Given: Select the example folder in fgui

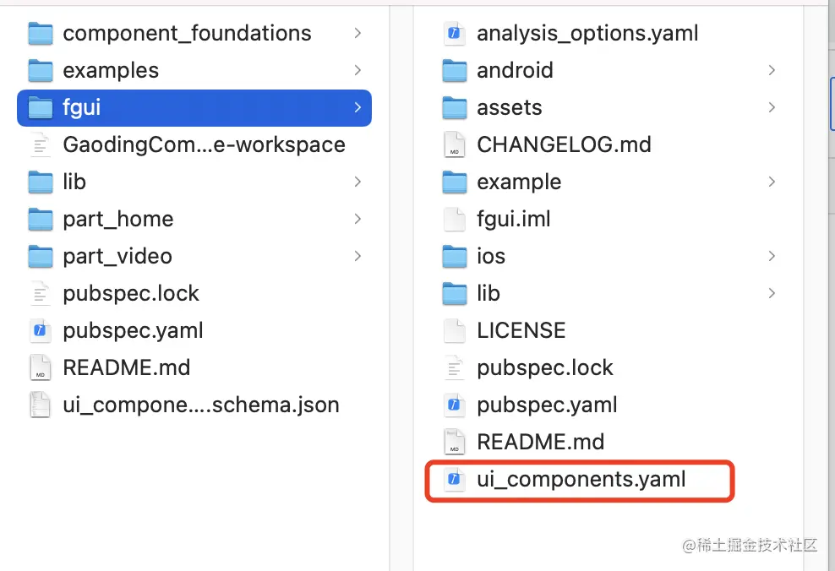Looking at the screenshot, I should pos(519,182).
